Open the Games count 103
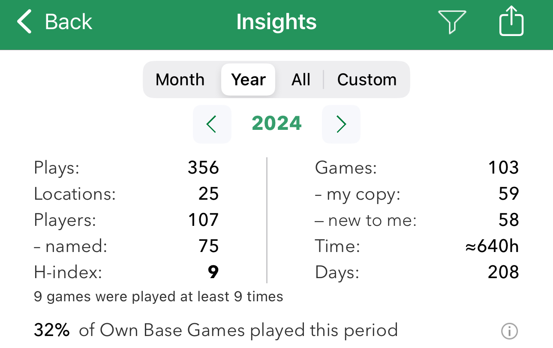This screenshot has height=348, width=553. click(x=503, y=168)
